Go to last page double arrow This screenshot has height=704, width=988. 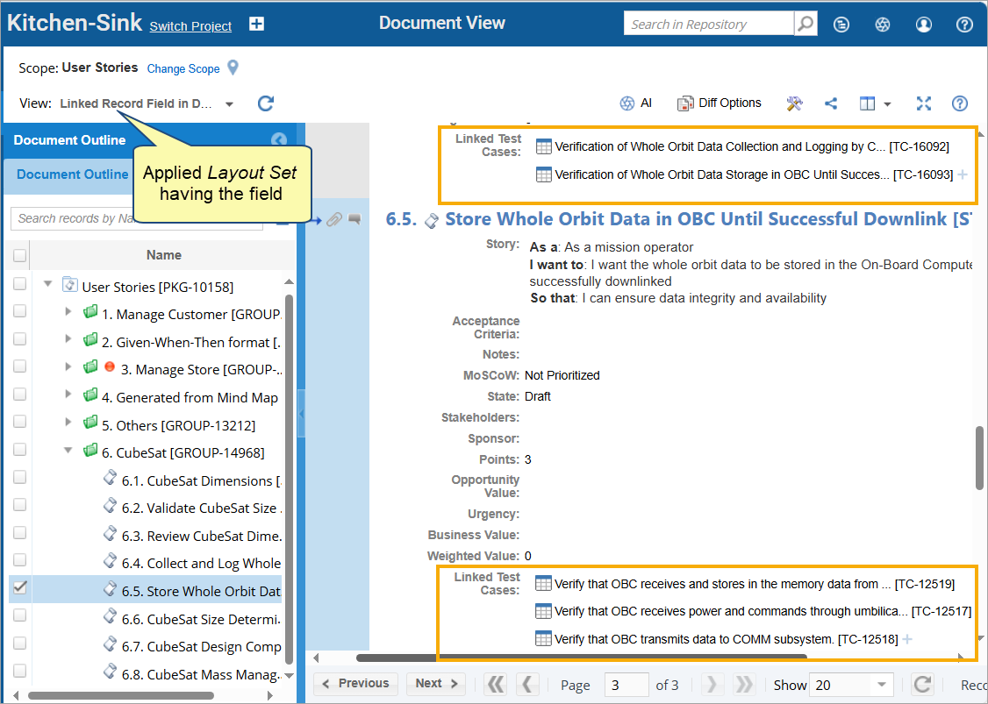[x=744, y=685]
